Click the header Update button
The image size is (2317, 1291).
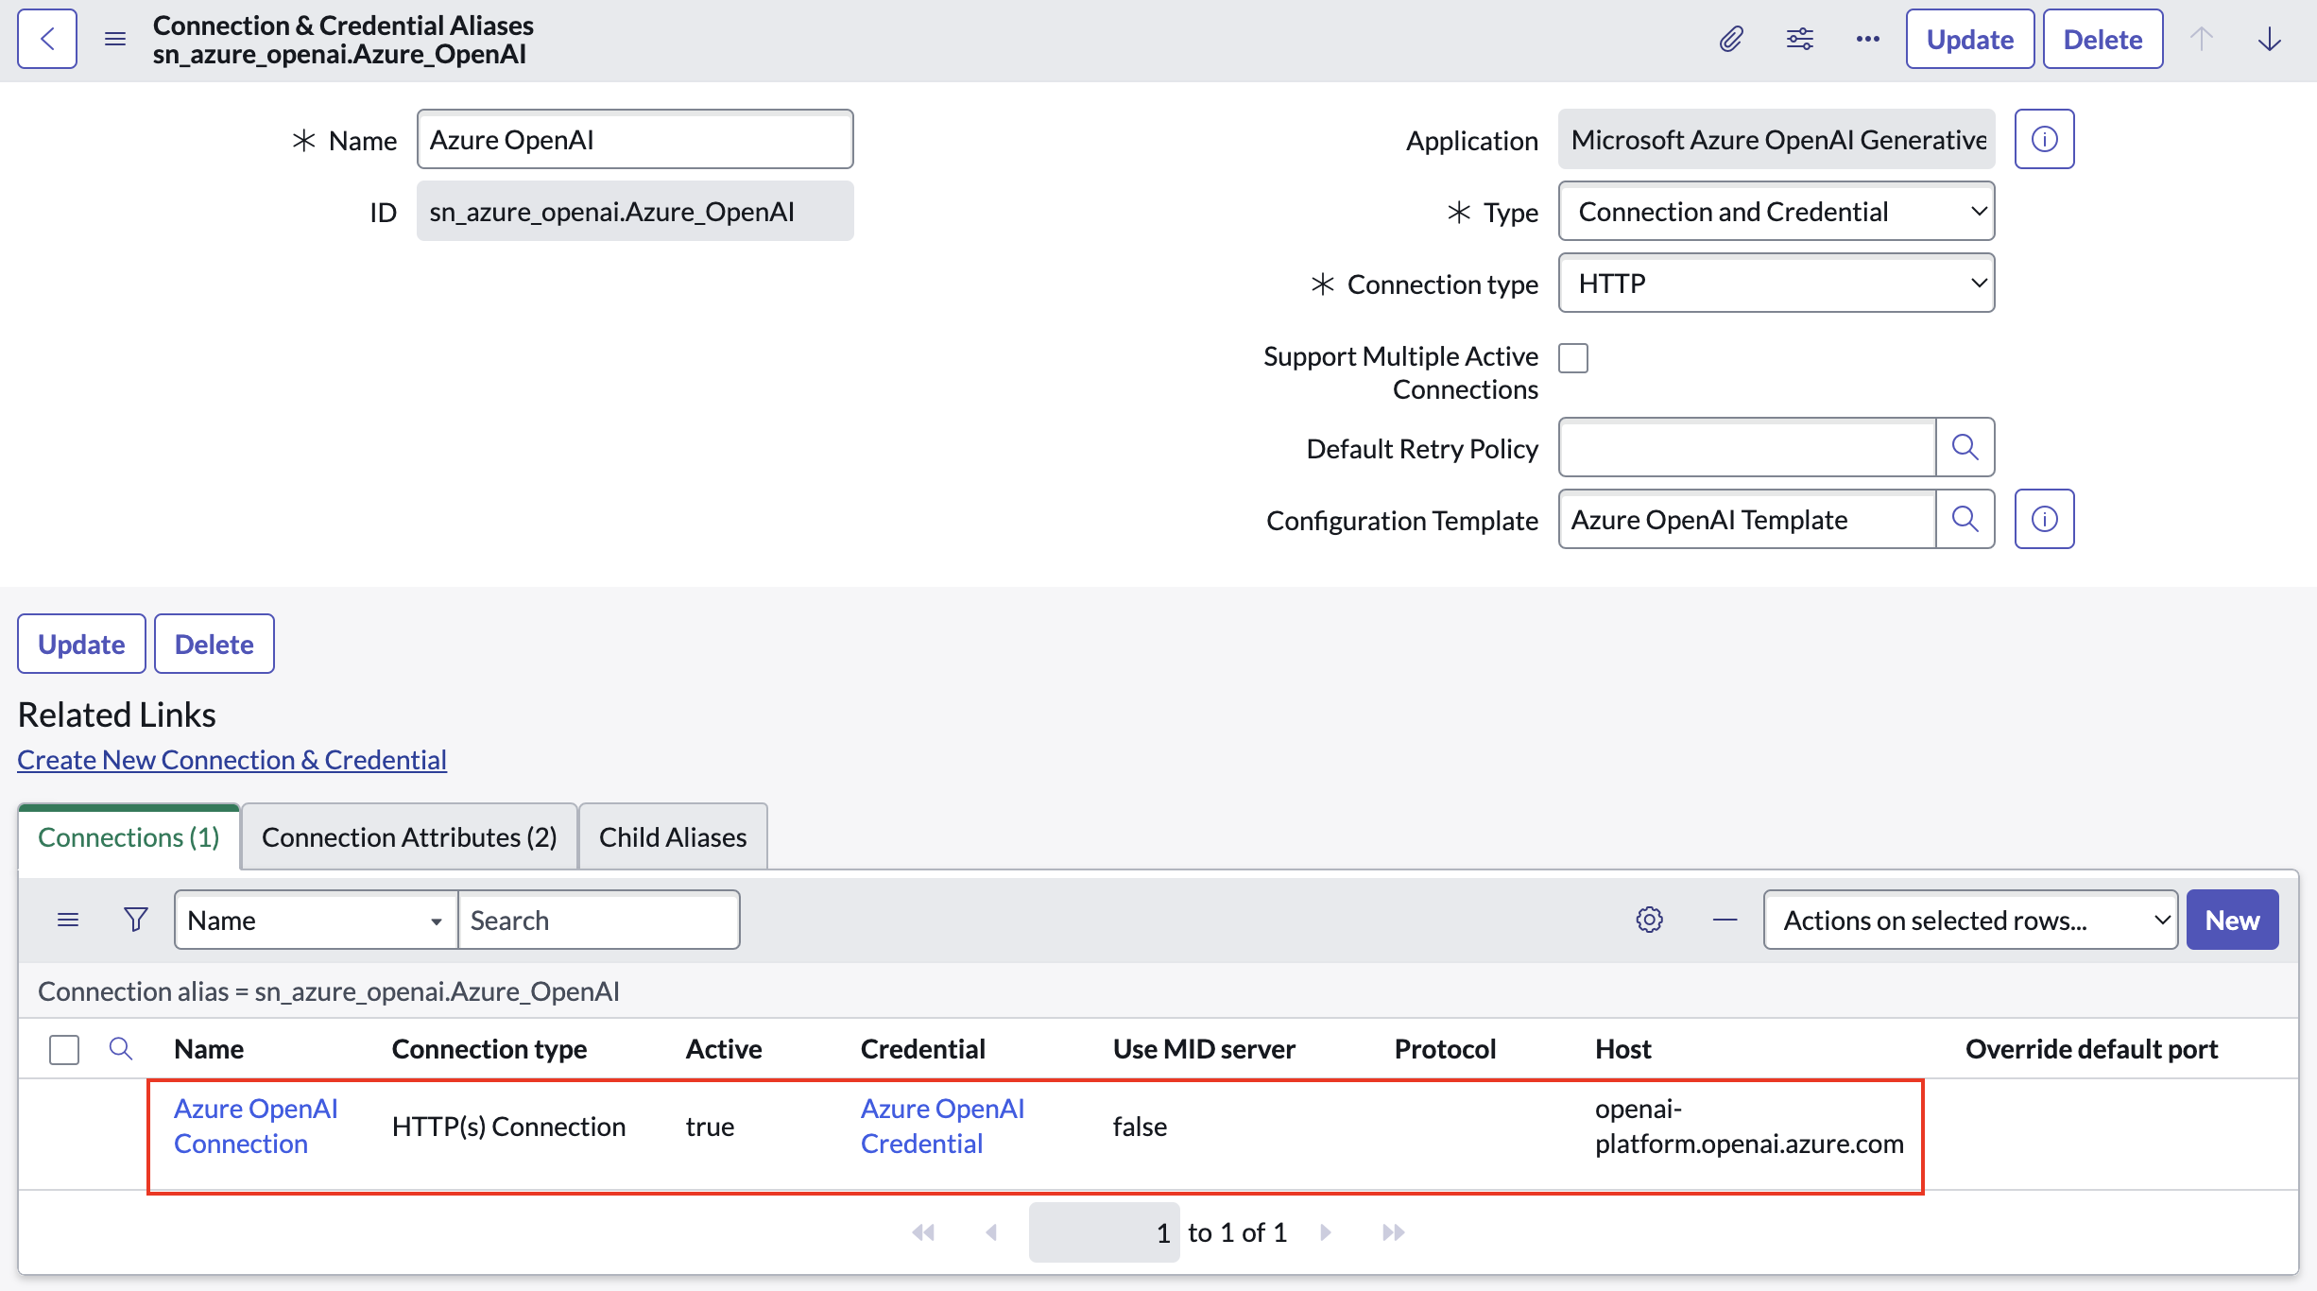[x=1970, y=39]
